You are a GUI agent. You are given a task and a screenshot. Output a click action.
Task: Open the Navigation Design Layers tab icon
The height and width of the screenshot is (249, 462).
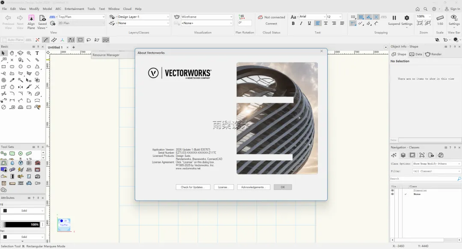pyautogui.click(x=403, y=155)
